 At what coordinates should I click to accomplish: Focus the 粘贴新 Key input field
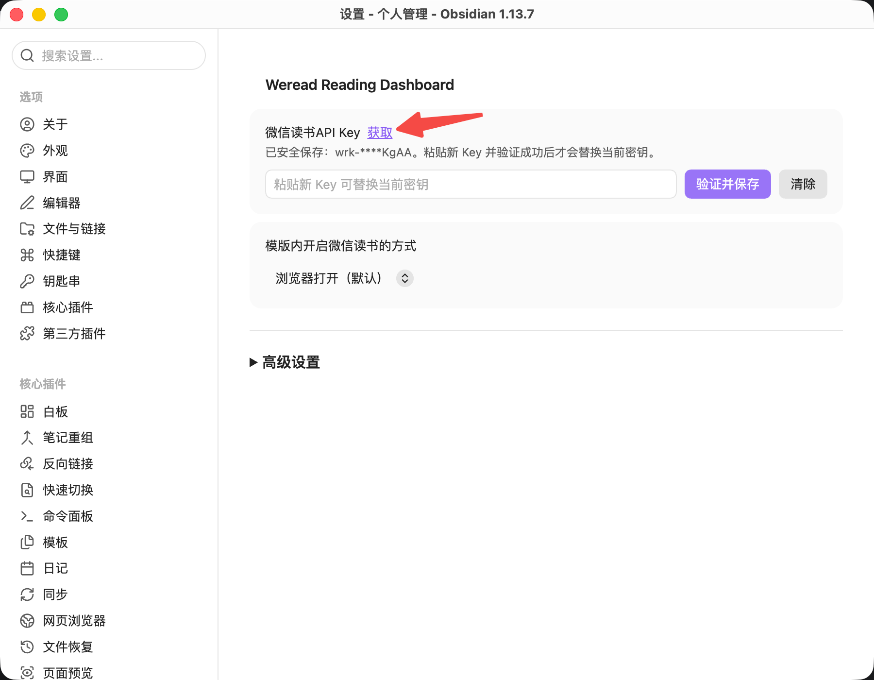point(471,184)
